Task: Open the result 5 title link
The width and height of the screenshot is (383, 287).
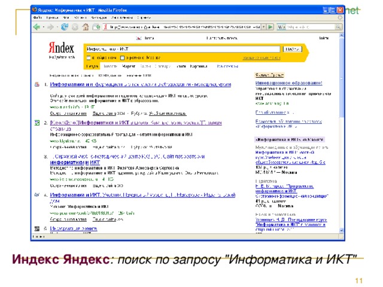Action: 74,228
